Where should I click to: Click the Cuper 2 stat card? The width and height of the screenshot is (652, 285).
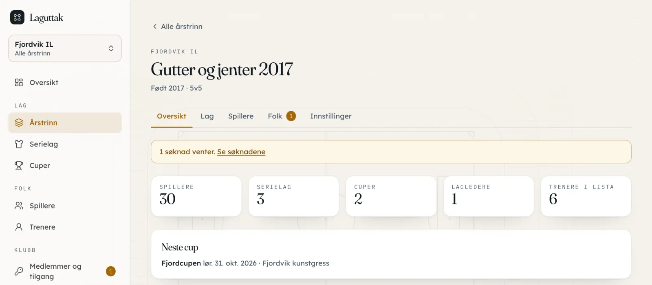tap(391, 196)
